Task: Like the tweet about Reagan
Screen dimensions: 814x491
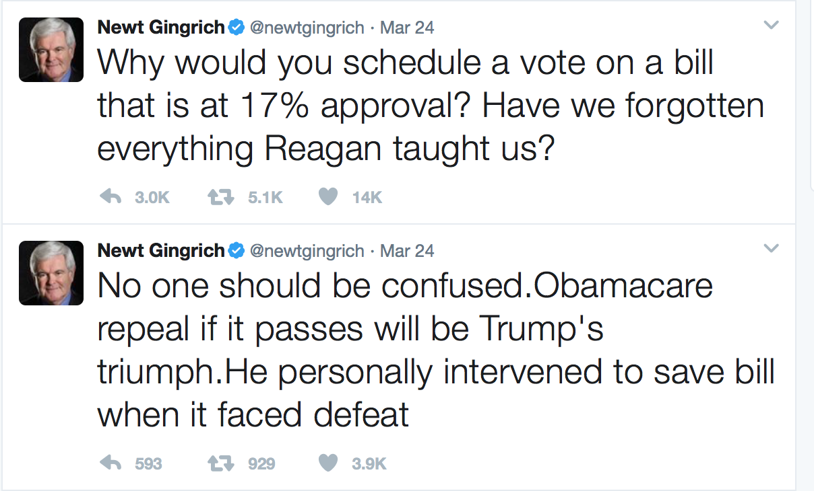Action: [x=327, y=196]
